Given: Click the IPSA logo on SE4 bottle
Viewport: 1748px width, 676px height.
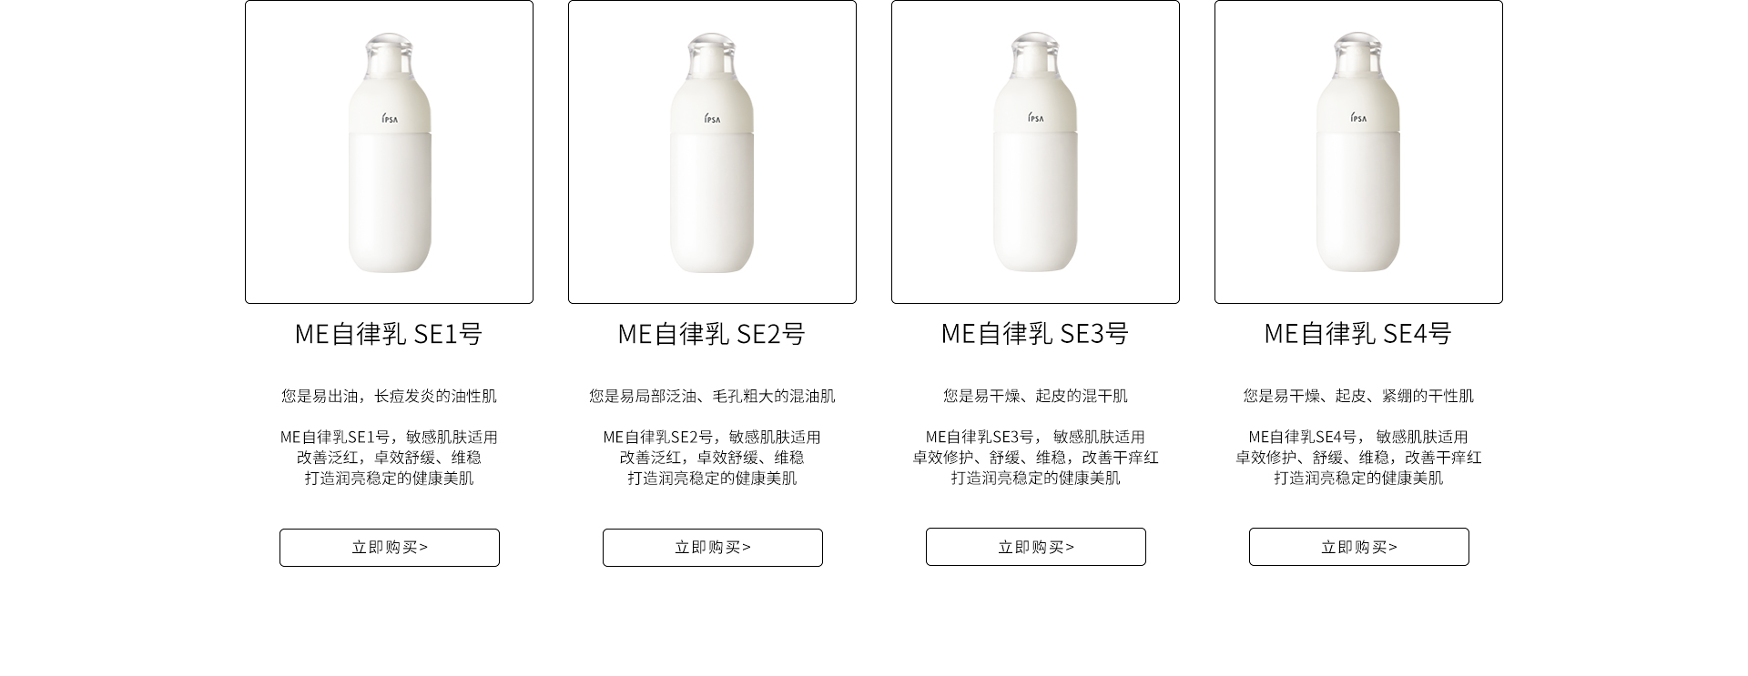Looking at the screenshot, I should coord(1358,117).
